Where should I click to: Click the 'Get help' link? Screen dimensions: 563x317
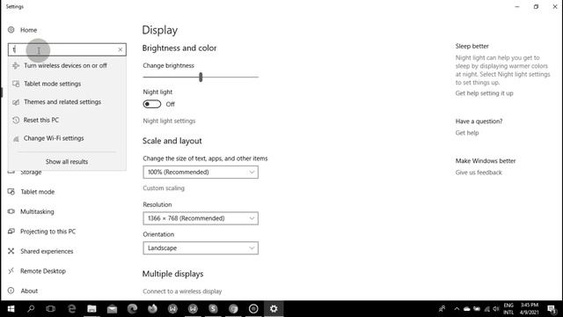[467, 133]
